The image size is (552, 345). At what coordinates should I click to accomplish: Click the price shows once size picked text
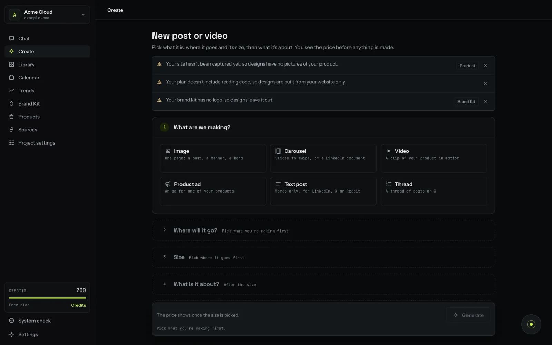[198, 315]
